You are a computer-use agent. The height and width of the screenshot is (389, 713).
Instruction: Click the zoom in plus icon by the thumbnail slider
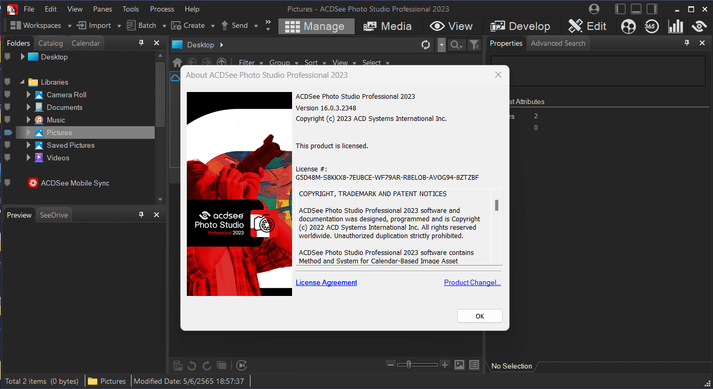pos(445,365)
